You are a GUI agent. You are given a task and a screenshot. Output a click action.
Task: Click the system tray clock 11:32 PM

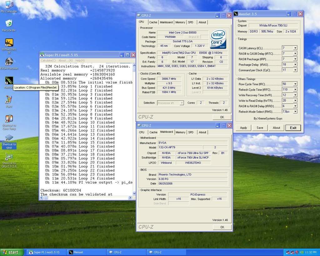point(311,252)
